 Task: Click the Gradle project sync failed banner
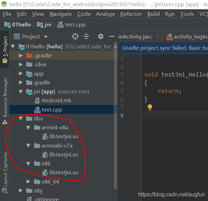point(163,48)
